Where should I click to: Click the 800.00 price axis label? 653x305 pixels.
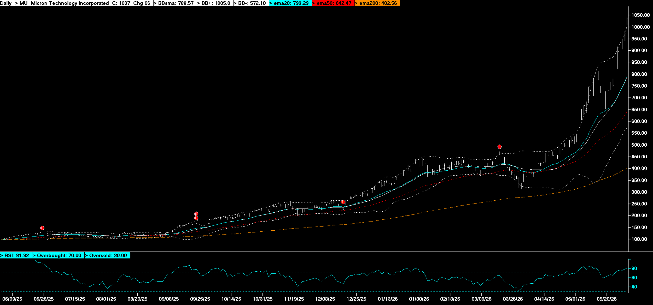[639, 74]
